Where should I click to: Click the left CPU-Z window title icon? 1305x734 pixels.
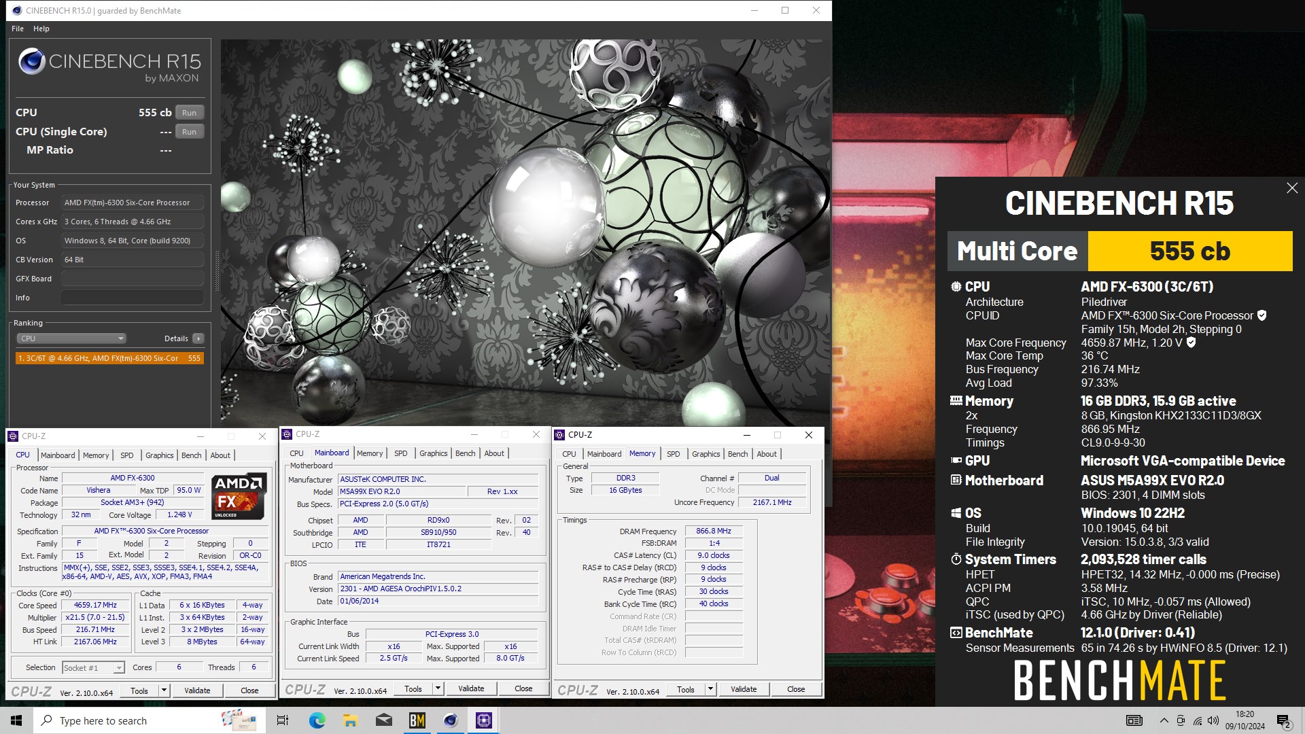click(14, 436)
